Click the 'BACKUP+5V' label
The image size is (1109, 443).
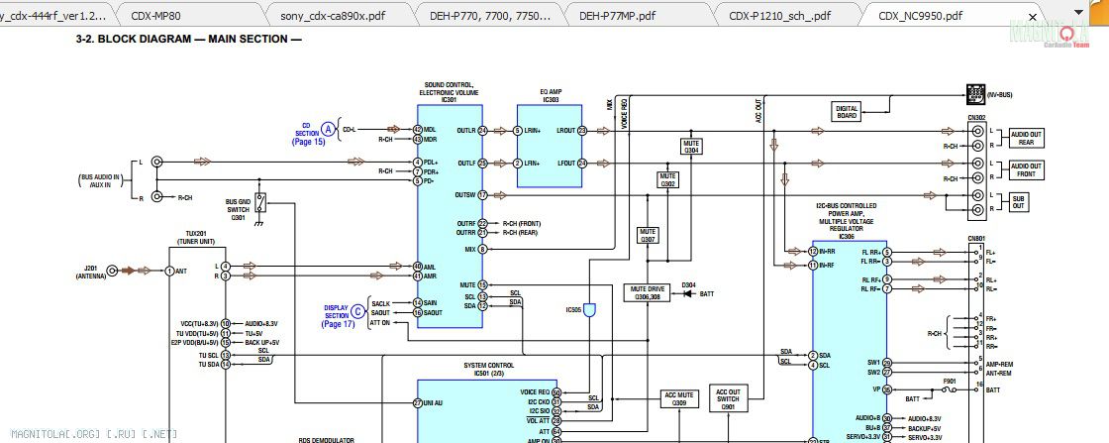point(925,428)
